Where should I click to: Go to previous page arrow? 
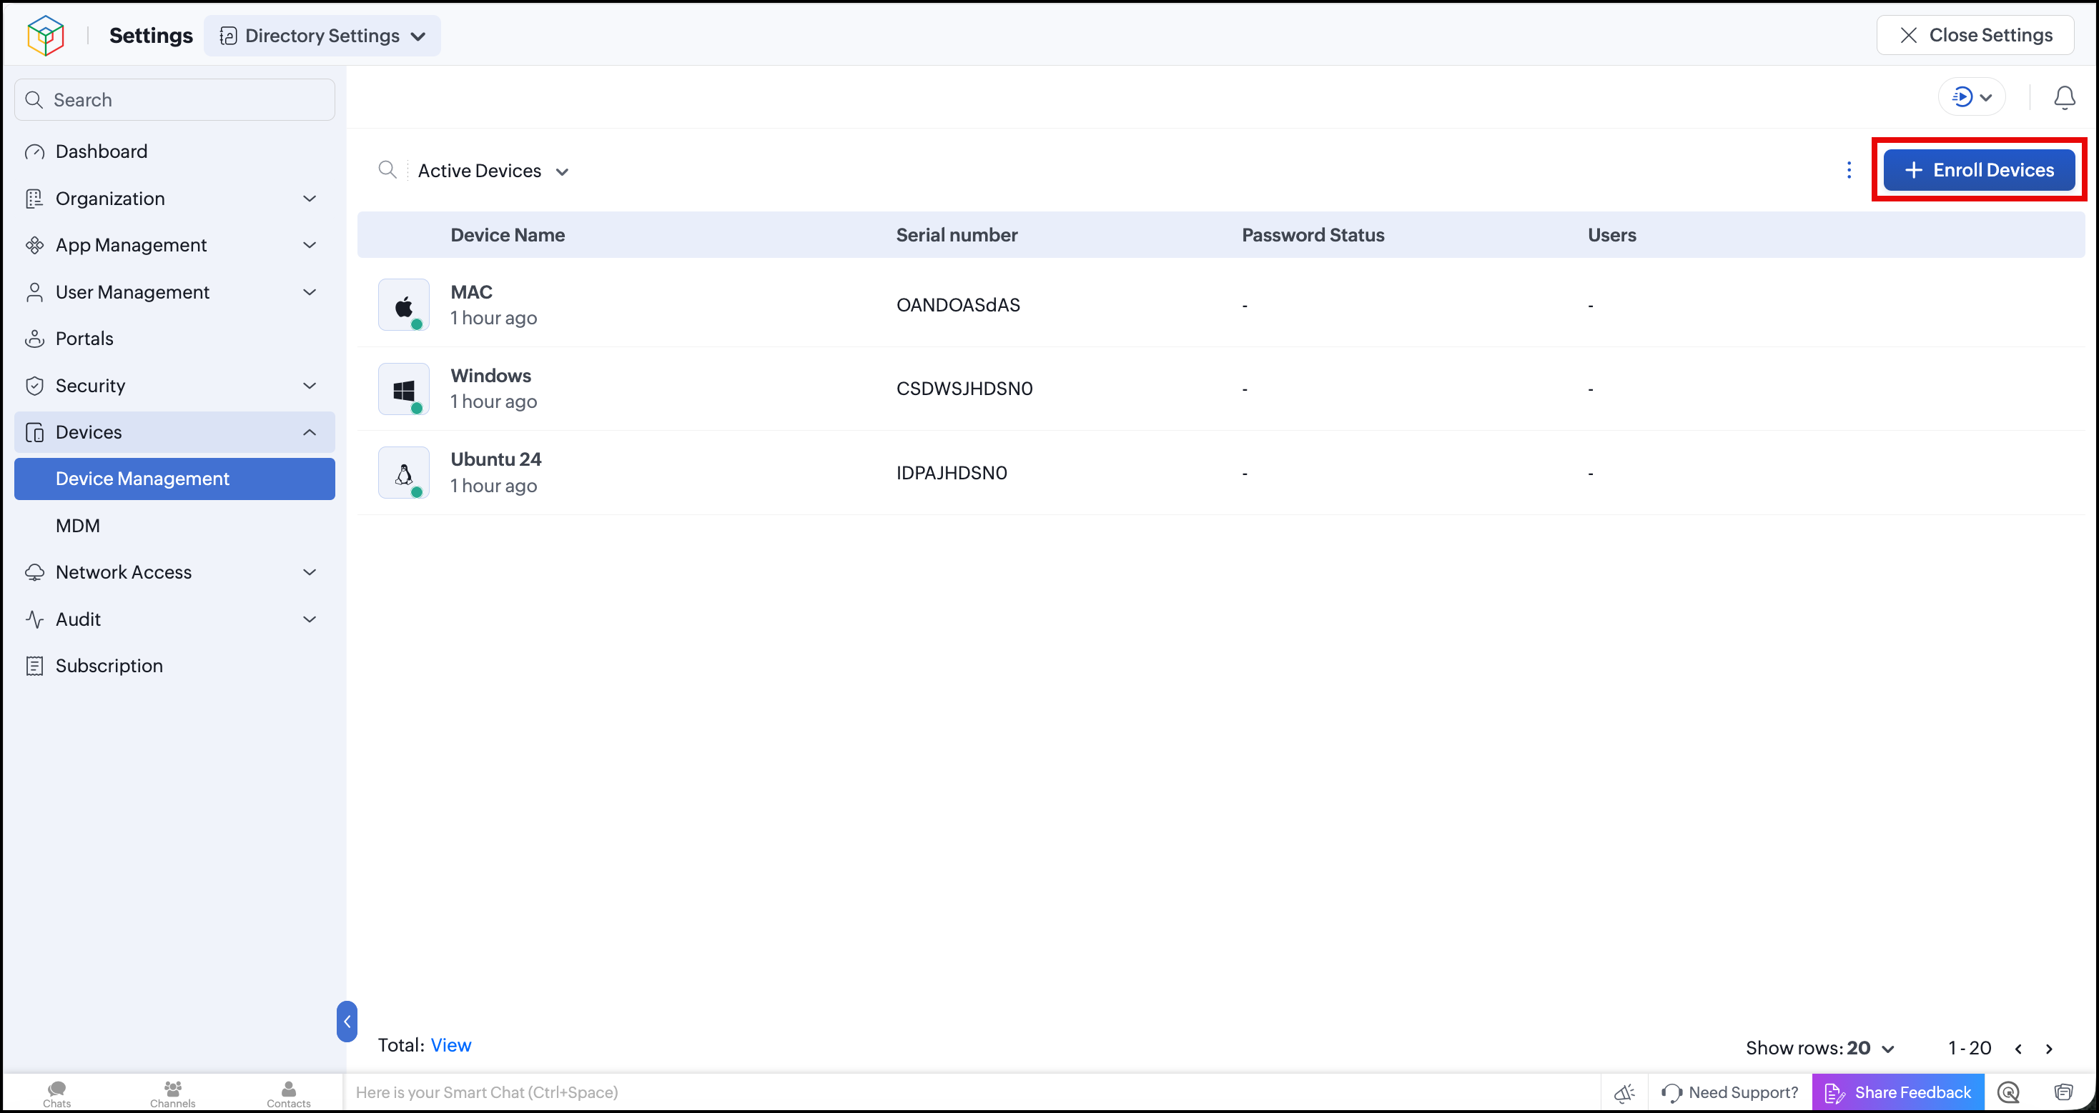2018,1049
